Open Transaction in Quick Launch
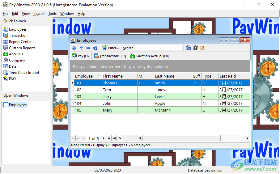This screenshot has width=280, height=174. click(15, 35)
